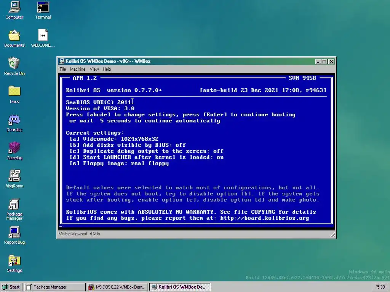Screen dimensions: 390x292
Task: Click the "Current settings:" heading text
Action: click(x=95, y=133)
